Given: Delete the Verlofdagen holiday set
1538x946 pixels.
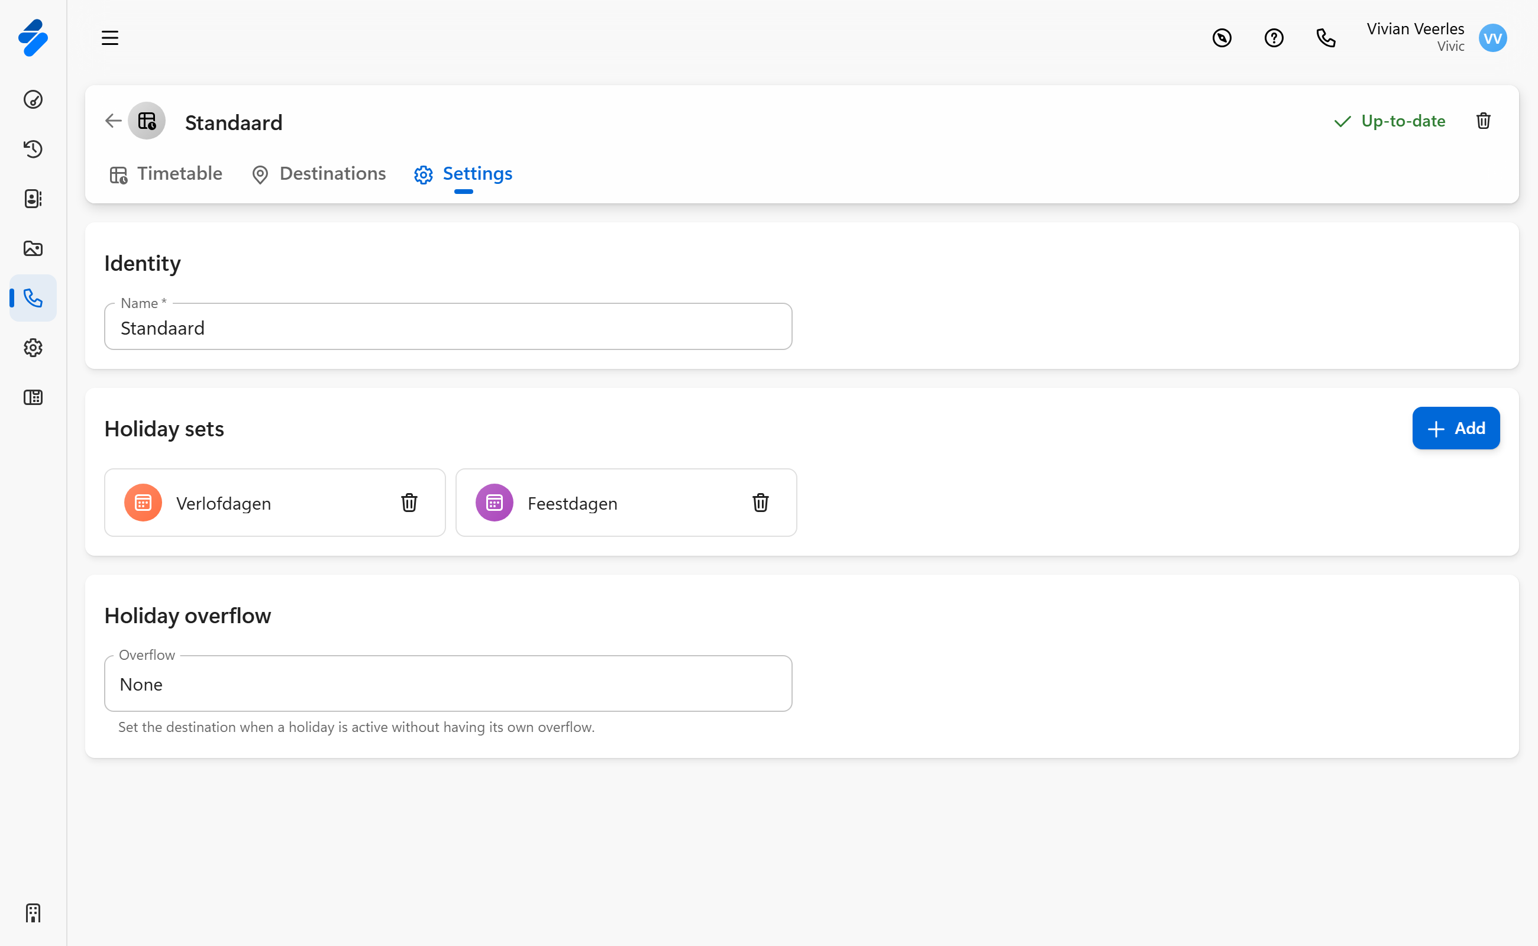Looking at the screenshot, I should tap(409, 503).
